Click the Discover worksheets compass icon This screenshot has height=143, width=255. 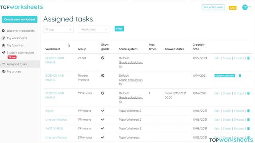(x=3, y=31)
